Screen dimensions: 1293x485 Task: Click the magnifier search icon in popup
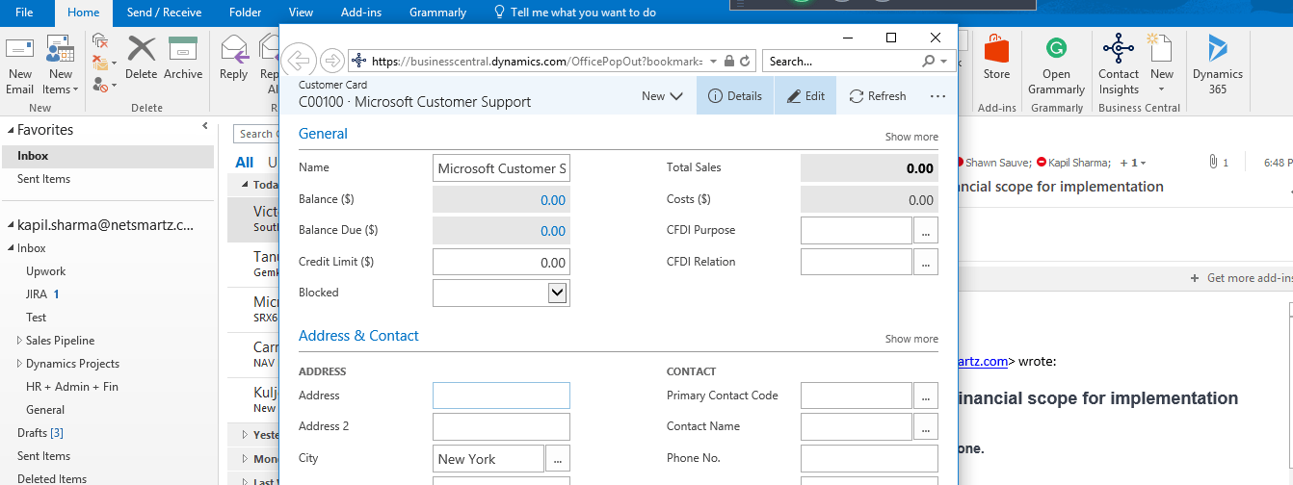point(929,61)
